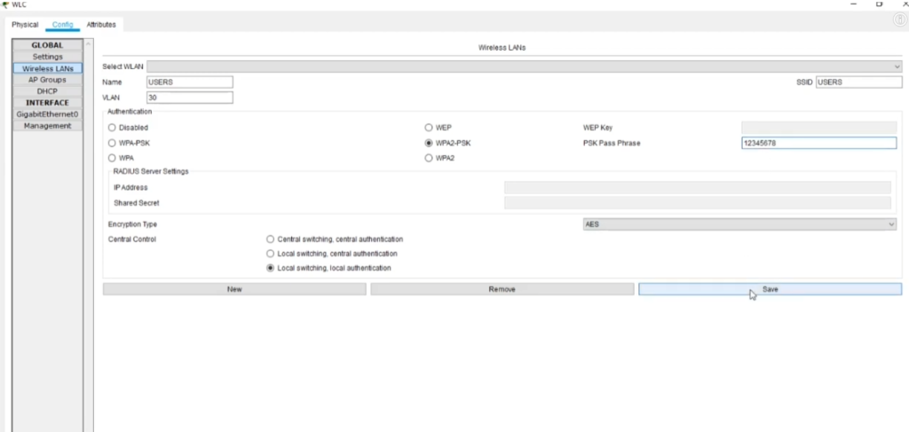909x432 pixels.
Task: Expand the Encryption Type AES dropdown
Action: pos(739,224)
